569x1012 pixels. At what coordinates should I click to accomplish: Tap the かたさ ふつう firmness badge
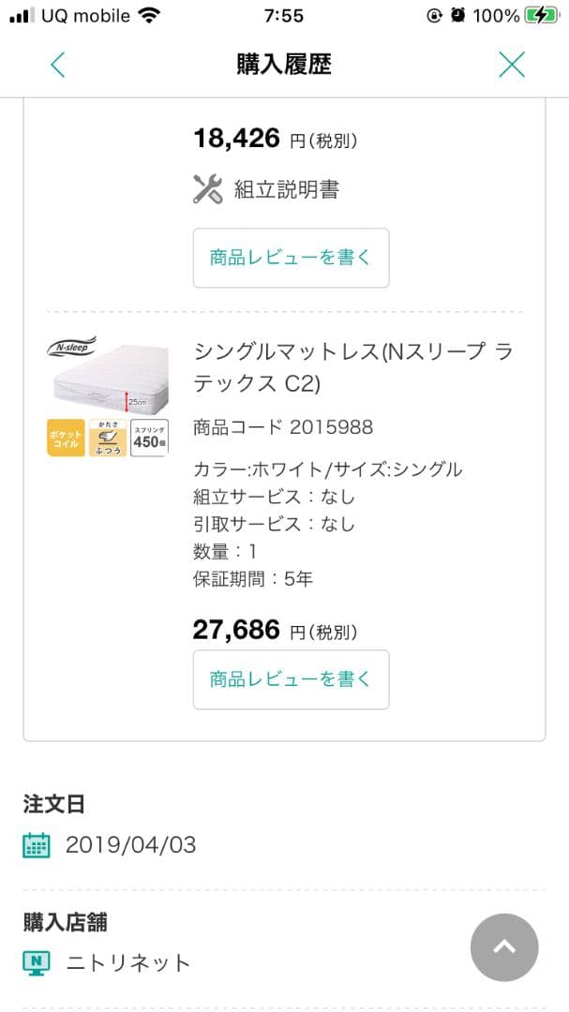coord(108,438)
